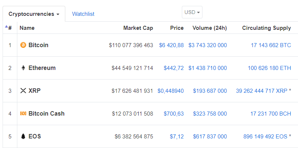
Task: Click the Bitcoin Cash logo icon
Action: point(23,114)
